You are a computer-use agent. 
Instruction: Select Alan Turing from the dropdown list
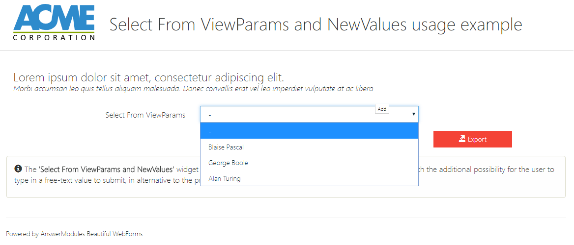(x=225, y=178)
